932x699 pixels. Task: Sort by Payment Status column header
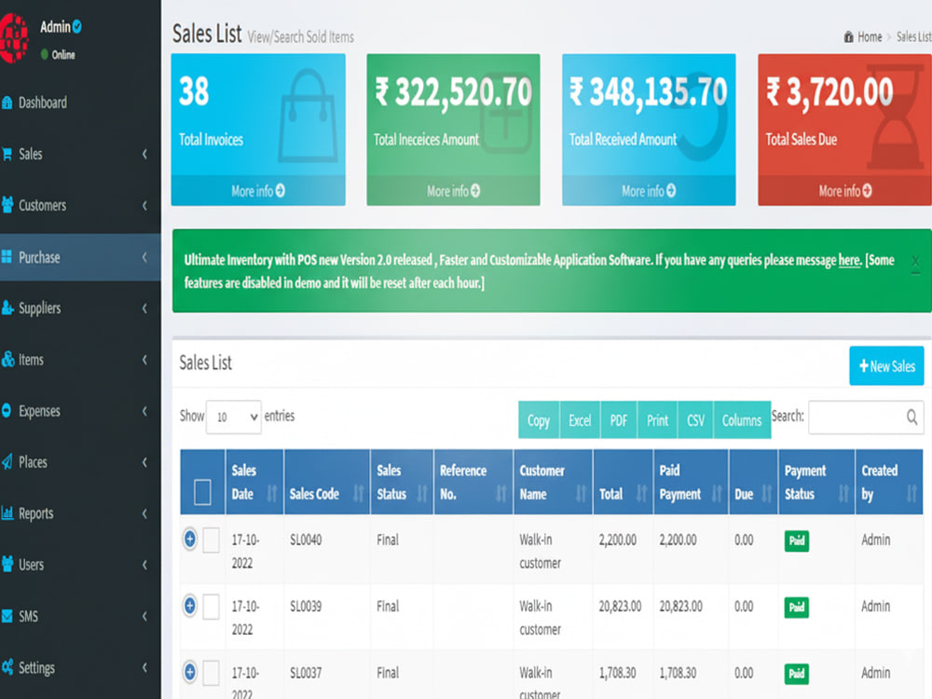pos(816,482)
